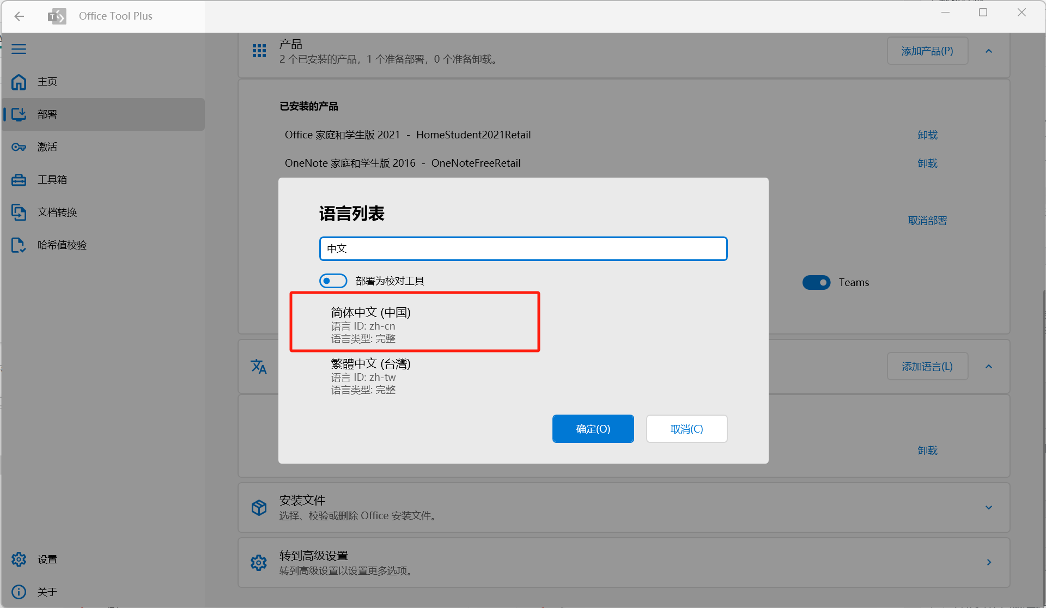Click the 添加语言(L) button
This screenshot has width=1046, height=608.
927,366
